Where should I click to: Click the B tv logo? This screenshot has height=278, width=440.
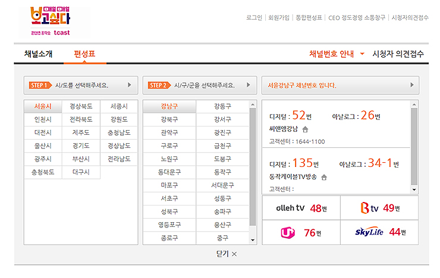[x=369, y=208]
